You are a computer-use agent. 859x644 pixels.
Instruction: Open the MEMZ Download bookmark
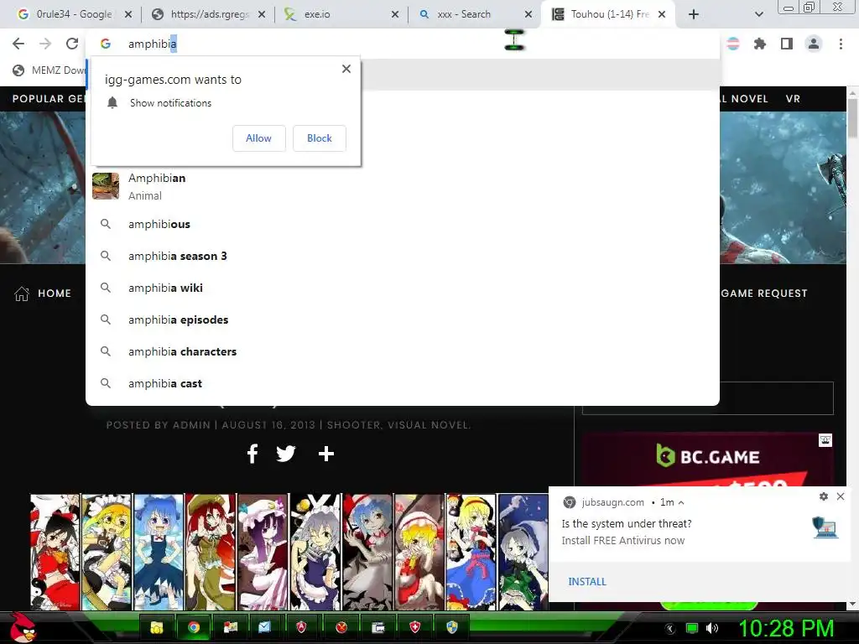49,70
